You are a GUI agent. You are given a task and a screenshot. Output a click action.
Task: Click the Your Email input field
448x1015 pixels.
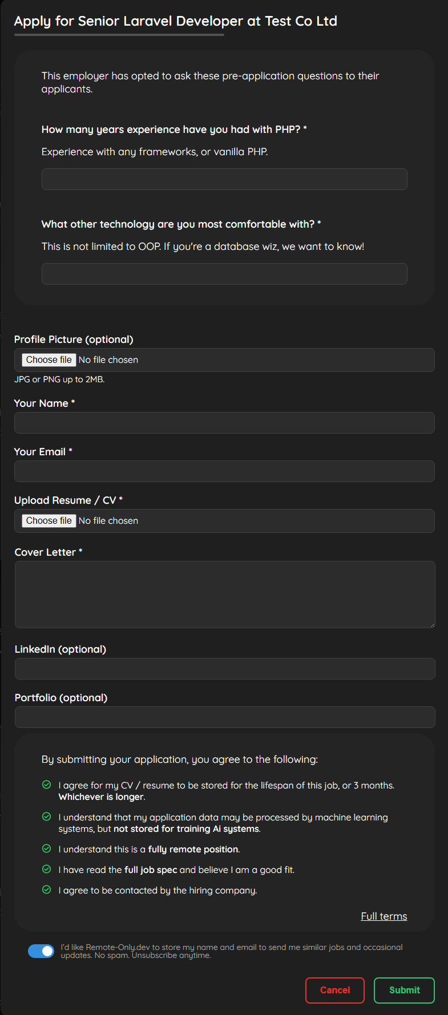tap(224, 471)
